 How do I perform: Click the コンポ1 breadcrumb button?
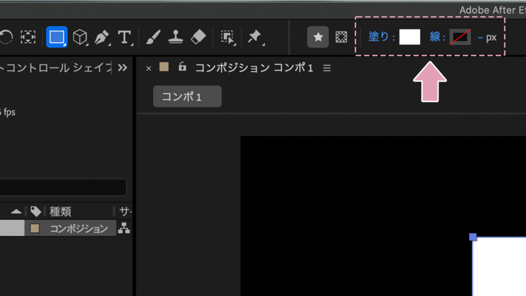(187, 97)
